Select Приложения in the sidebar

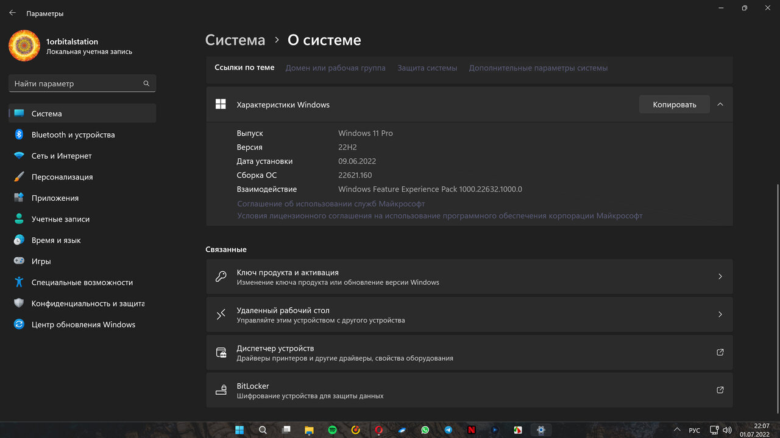(x=82, y=198)
